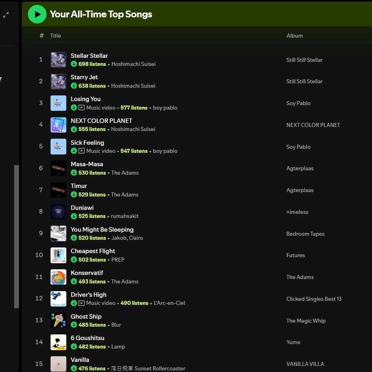This screenshot has height=372, width=372.
Task: Open Starry Jet album cover thumbnail
Action: pos(58,81)
